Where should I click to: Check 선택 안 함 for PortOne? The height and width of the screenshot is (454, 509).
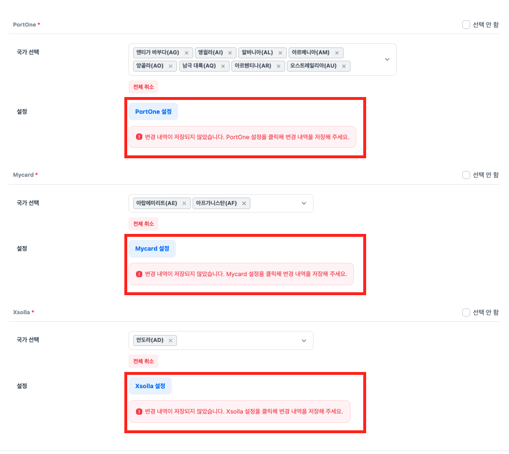[466, 25]
